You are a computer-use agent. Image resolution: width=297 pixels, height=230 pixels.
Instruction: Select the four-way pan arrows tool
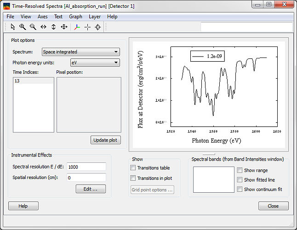[x=64, y=27]
